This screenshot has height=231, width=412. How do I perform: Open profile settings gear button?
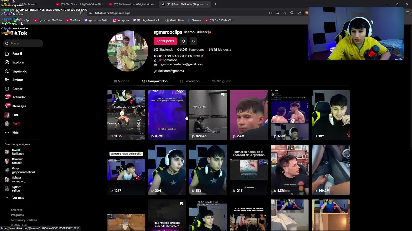click(x=183, y=41)
